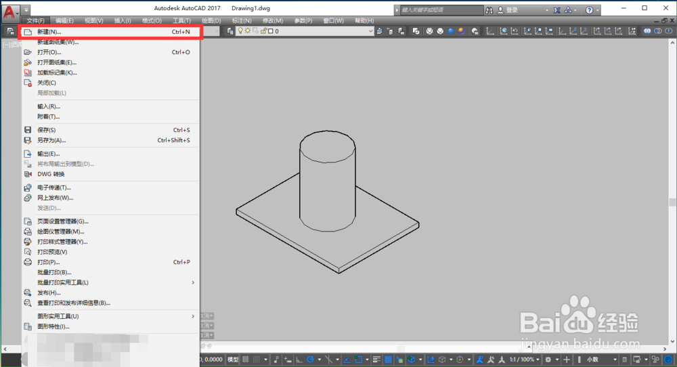Select 另存为(A)... menu entry
Screen dimensions: 677x367
[110, 140]
